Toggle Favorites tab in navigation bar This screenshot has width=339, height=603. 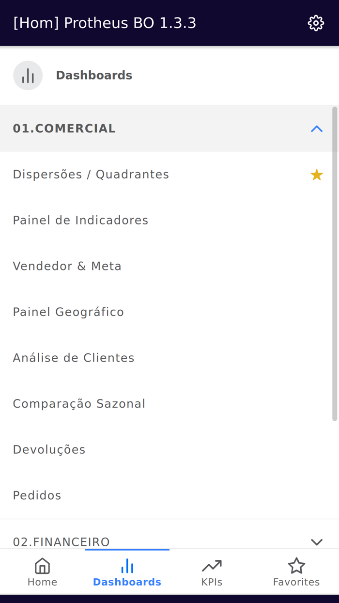coord(296,572)
